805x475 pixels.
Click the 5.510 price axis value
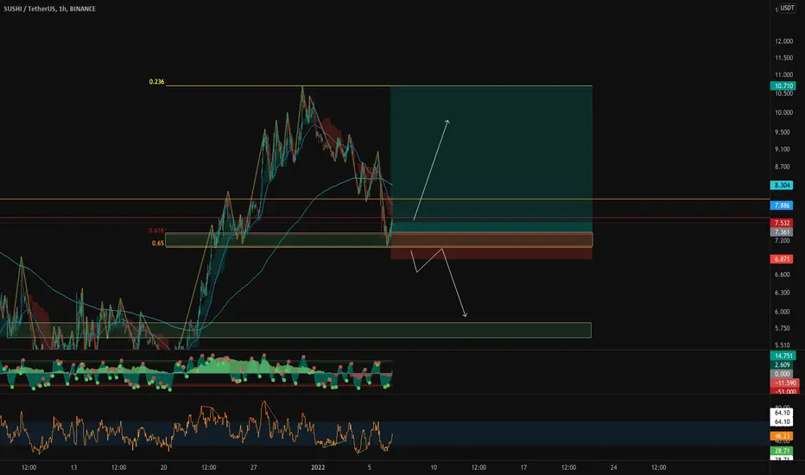coord(783,345)
